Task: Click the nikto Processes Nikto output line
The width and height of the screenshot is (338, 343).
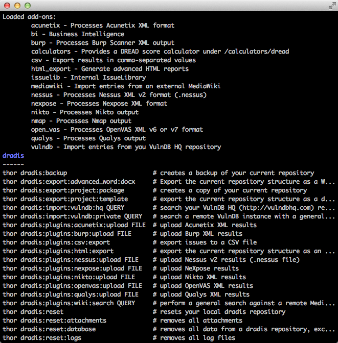Action: [x=84, y=112]
